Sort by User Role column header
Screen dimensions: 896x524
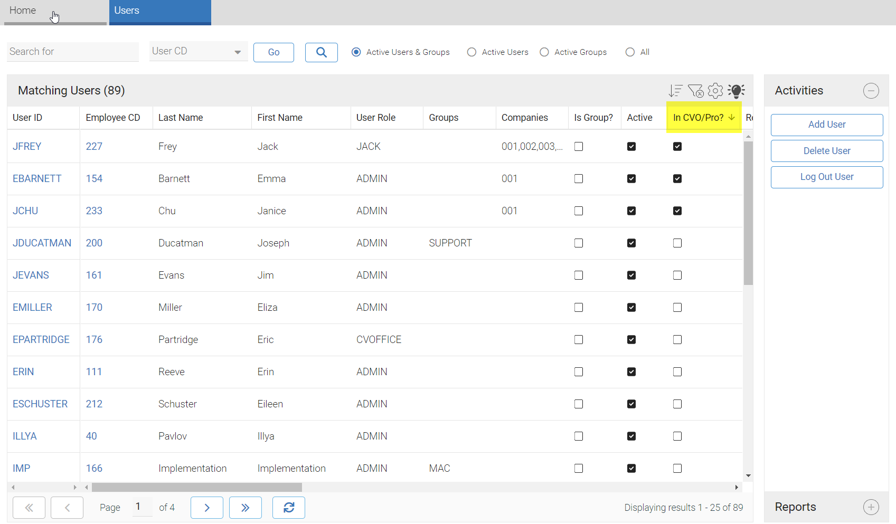(x=387, y=118)
